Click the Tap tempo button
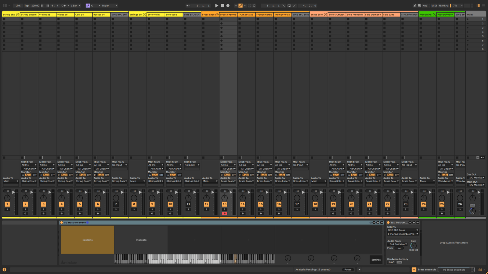This screenshot has width=488, height=274. tap(26, 6)
